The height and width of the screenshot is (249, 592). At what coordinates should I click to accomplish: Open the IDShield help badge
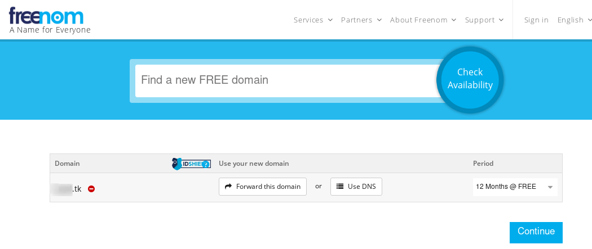coord(192,164)
